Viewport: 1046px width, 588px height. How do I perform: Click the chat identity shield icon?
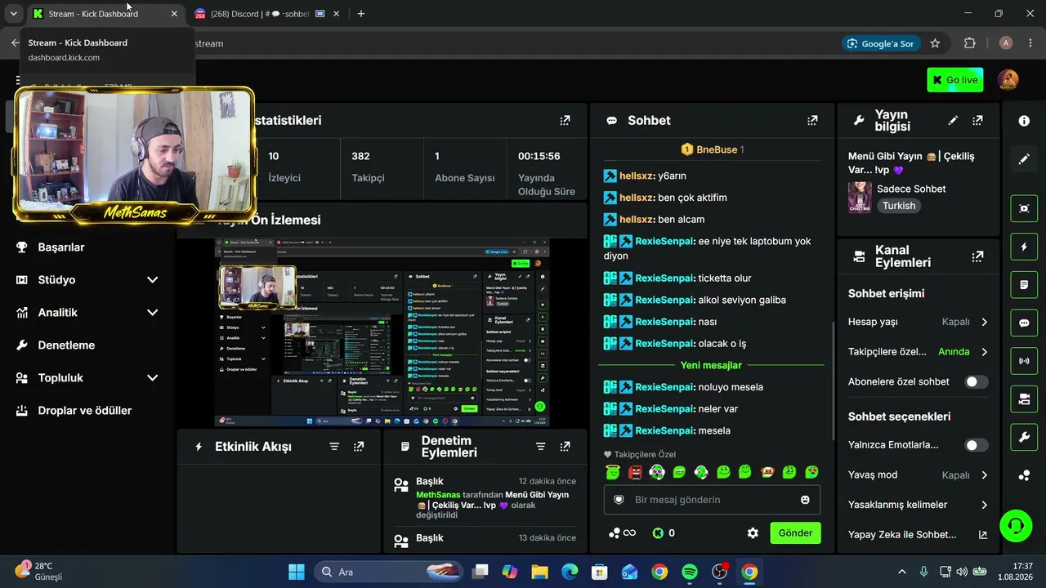[x=619, y=500]
